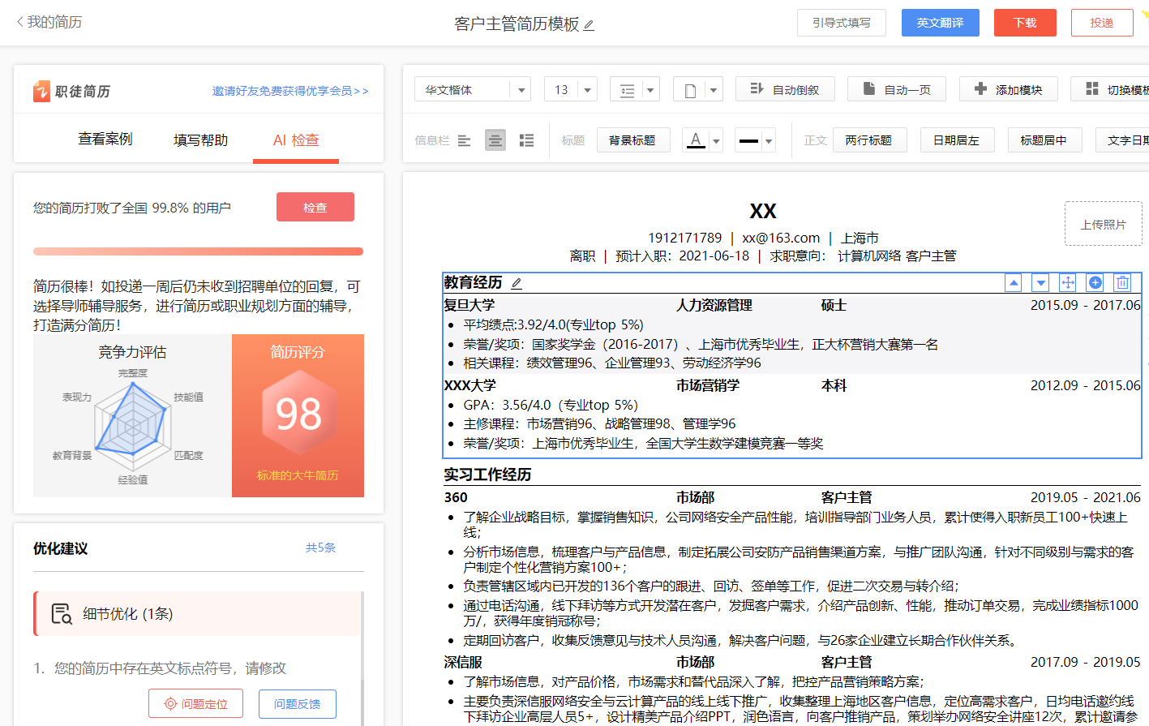This screenshot has height=726, width=1149.
Task: Set info bar to list layout
Action: coord(526,140)
